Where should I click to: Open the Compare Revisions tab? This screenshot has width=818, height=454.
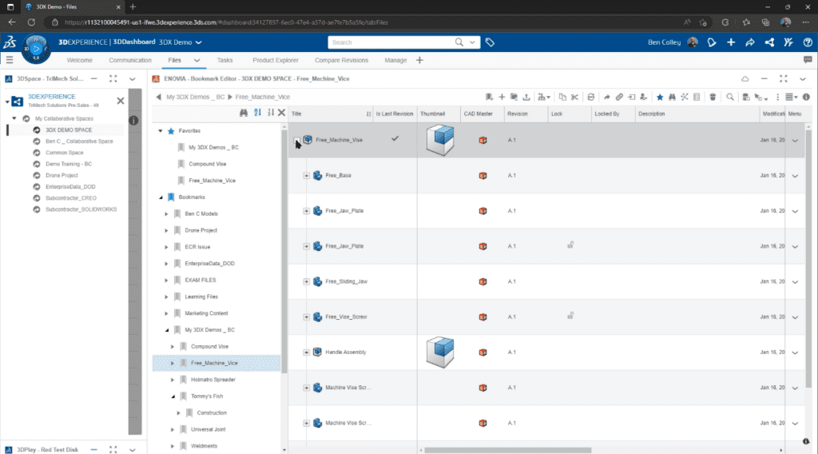341,60
